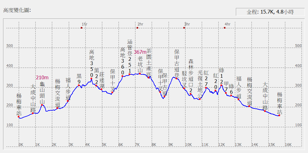Image resolution: width=308 pixels, height=153 pixels.
Task: Select the 黑9 waypoint on the profile
Action: 79,85
